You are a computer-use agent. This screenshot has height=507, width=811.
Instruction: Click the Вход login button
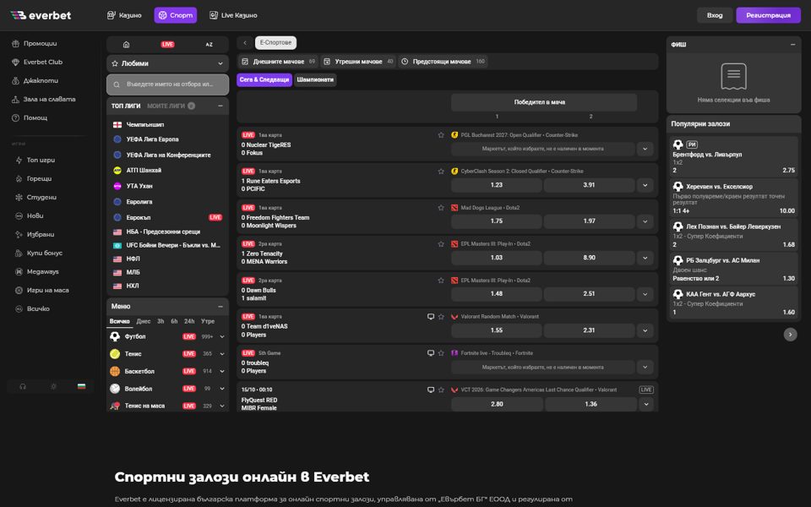point(715,15)
